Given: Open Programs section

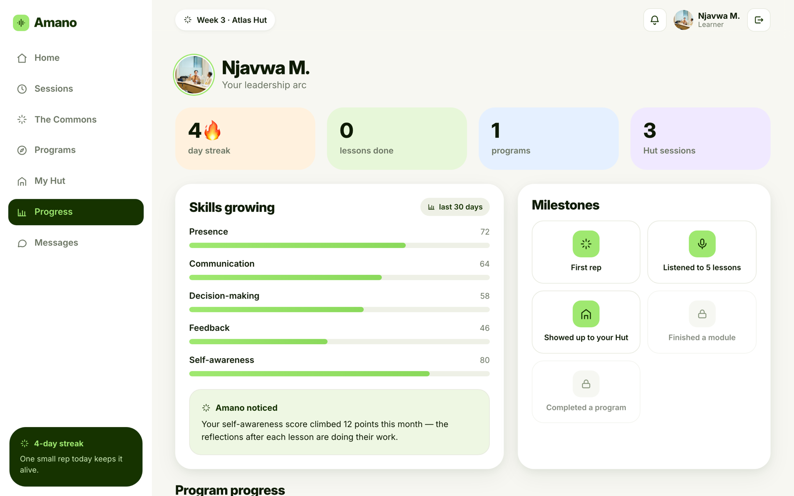Looking at the screenshot, I should [x=76, y=150].
